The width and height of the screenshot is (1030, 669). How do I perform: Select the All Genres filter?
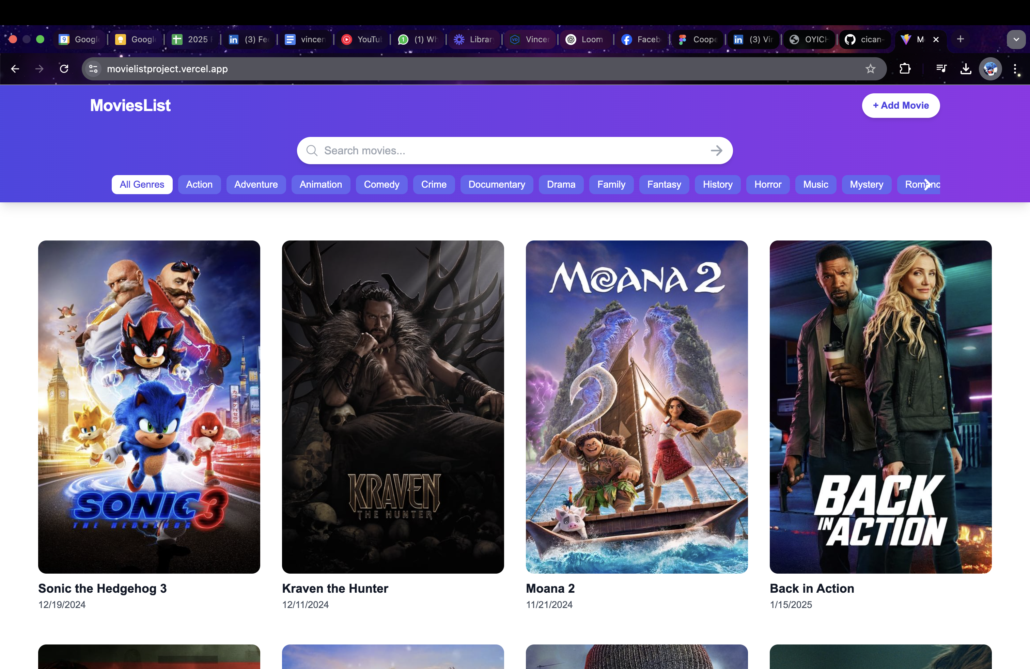click(142, 184)
